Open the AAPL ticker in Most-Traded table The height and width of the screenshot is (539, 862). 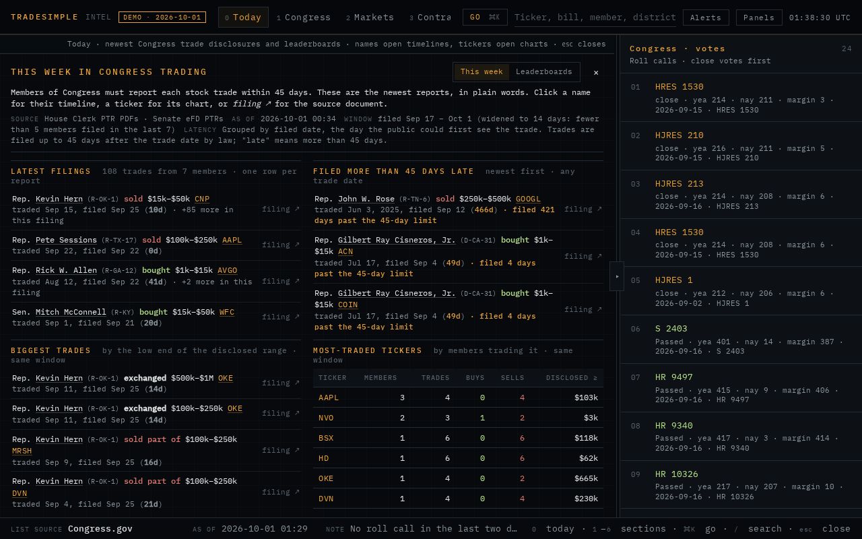tap(329, 398)
